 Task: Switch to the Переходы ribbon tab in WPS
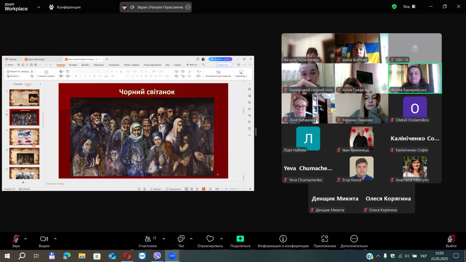click(x=99, y=65)
